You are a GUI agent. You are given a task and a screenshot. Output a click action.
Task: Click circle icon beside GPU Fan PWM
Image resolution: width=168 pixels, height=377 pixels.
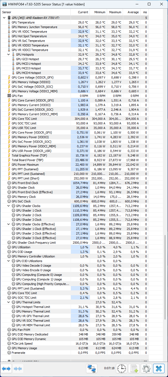click(x=9, y=330)
